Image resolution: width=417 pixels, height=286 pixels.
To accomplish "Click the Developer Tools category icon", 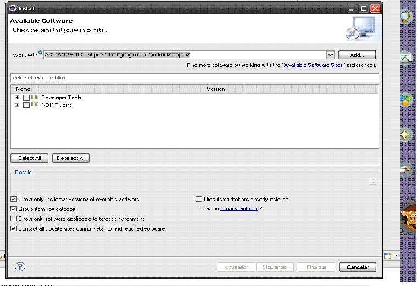I will click(x=35, y=97).
